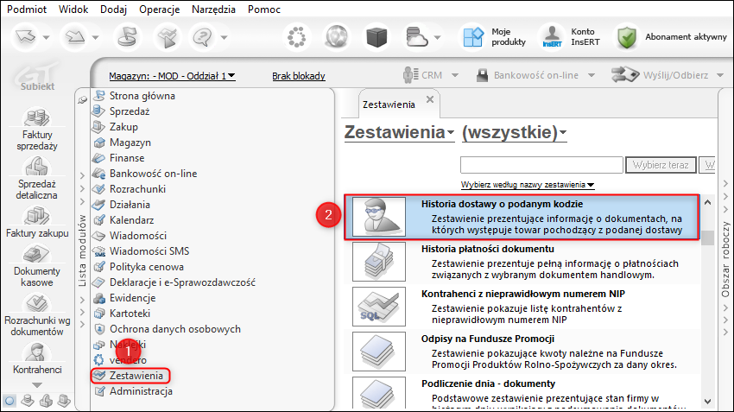Click the pin icon above Lista modułów
The height and width of the screenshot is (412, 734).
pos(82,99)
